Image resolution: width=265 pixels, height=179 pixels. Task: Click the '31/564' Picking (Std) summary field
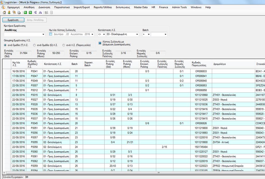(24, 53)
